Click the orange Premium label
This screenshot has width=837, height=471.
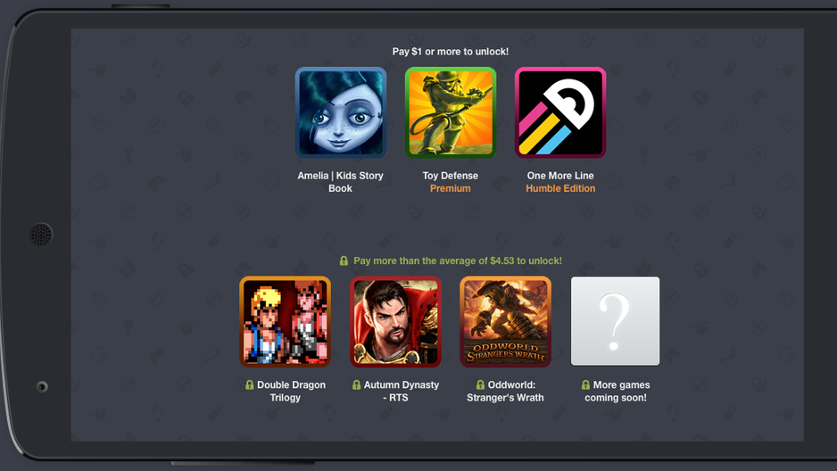coord(451,188)
